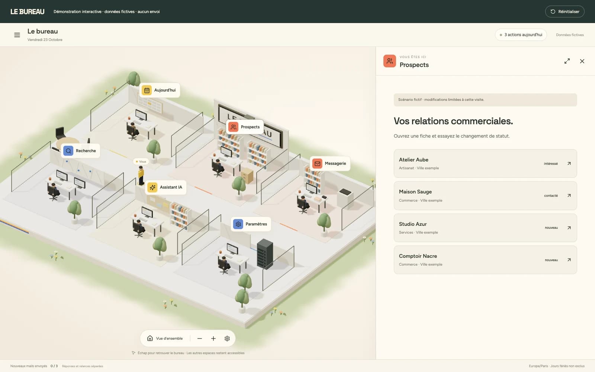Screen dimensions: 595x372
Task: Open the hamburger menu beside Le bureau
Action: pos(17,35)
